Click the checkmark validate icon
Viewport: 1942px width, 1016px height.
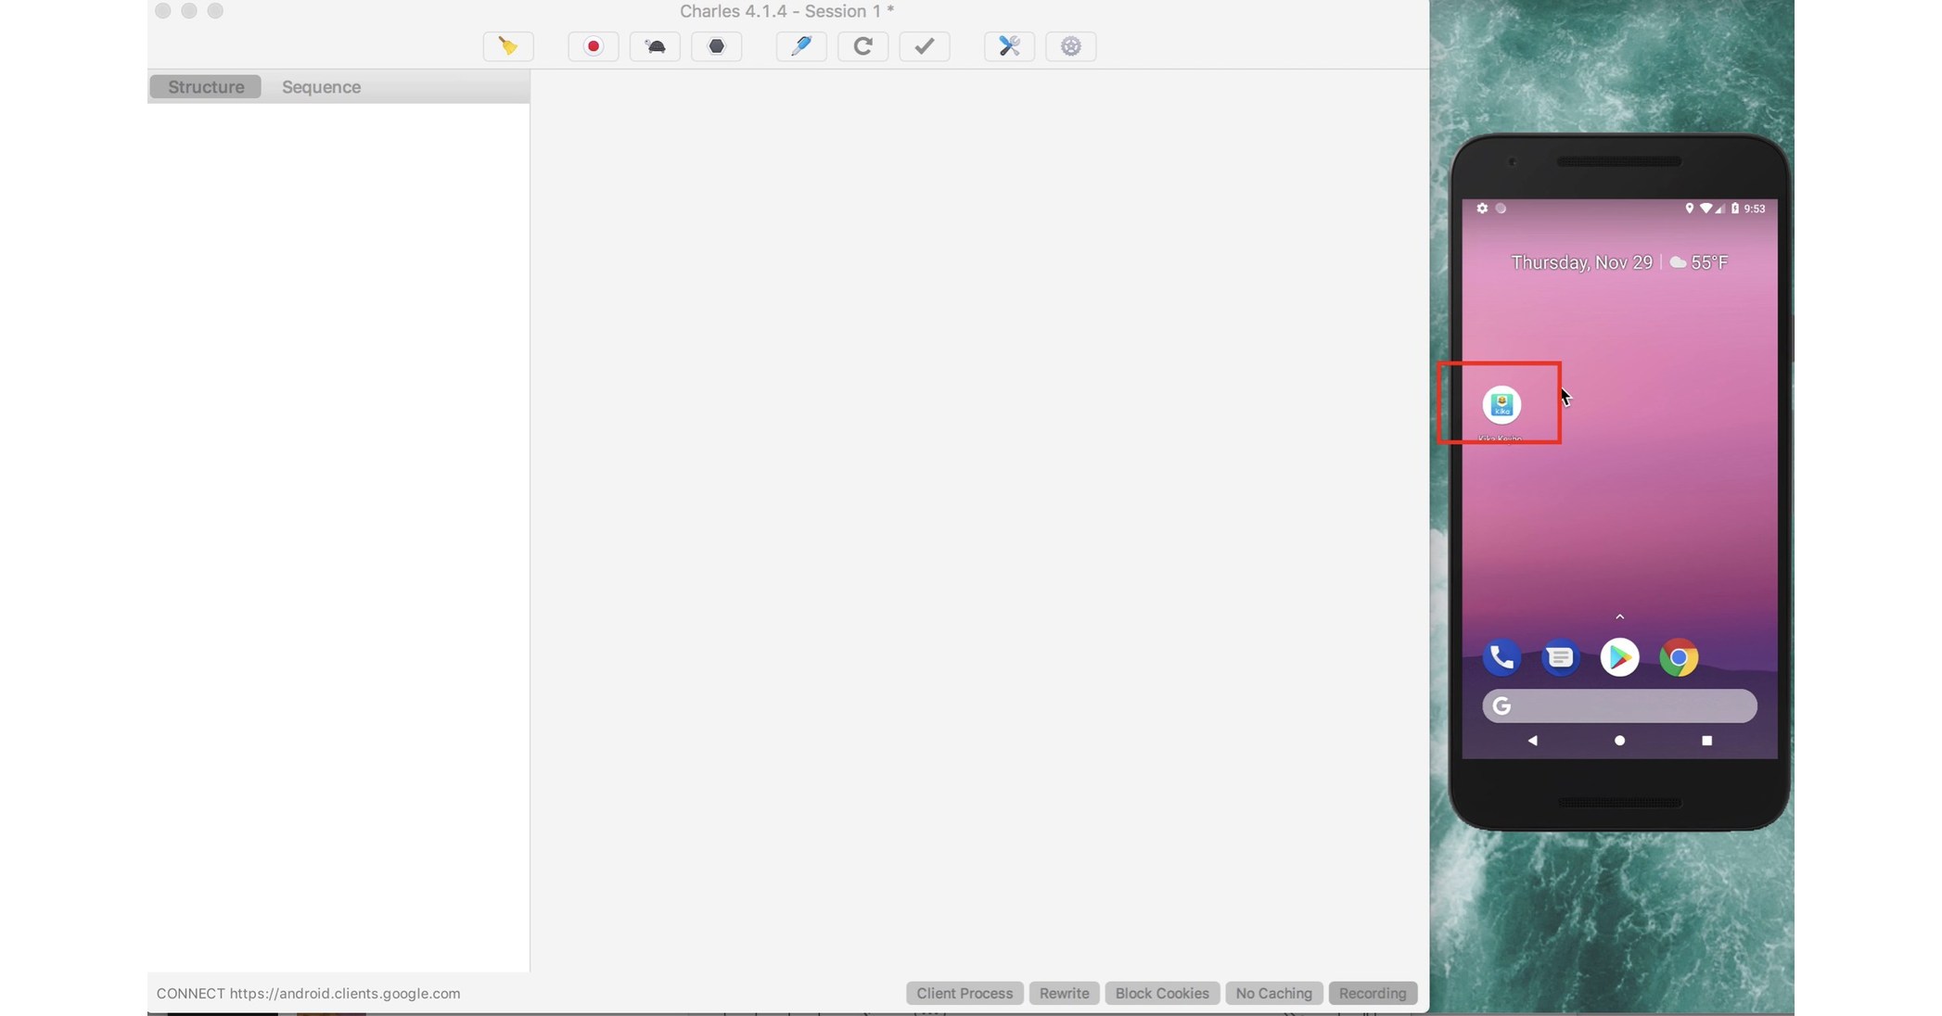[924, 46]
